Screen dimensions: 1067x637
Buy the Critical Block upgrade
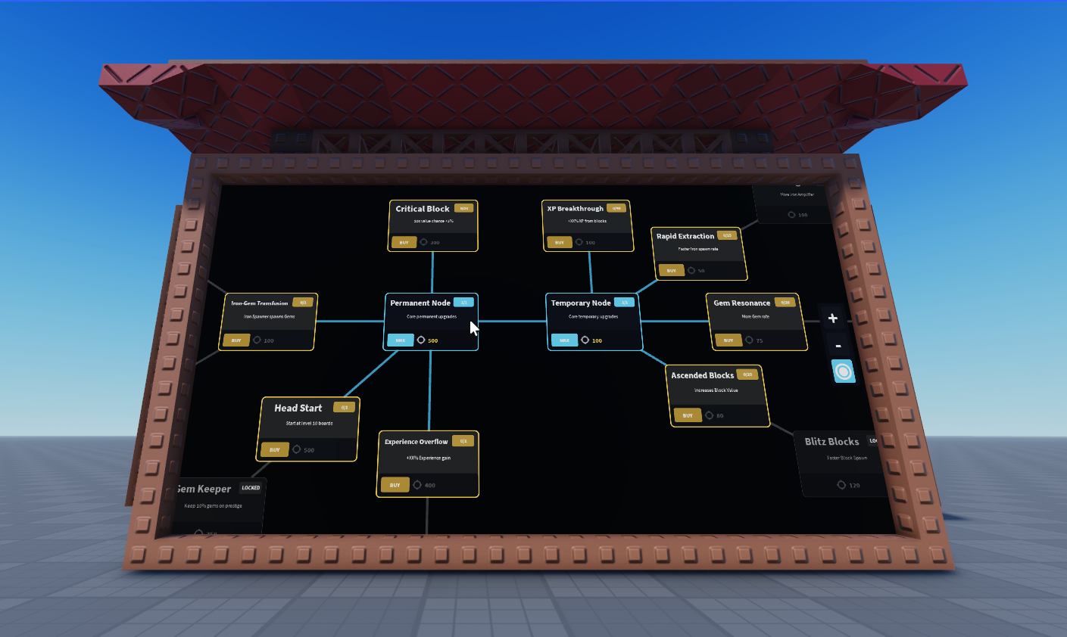coord(404,243)
